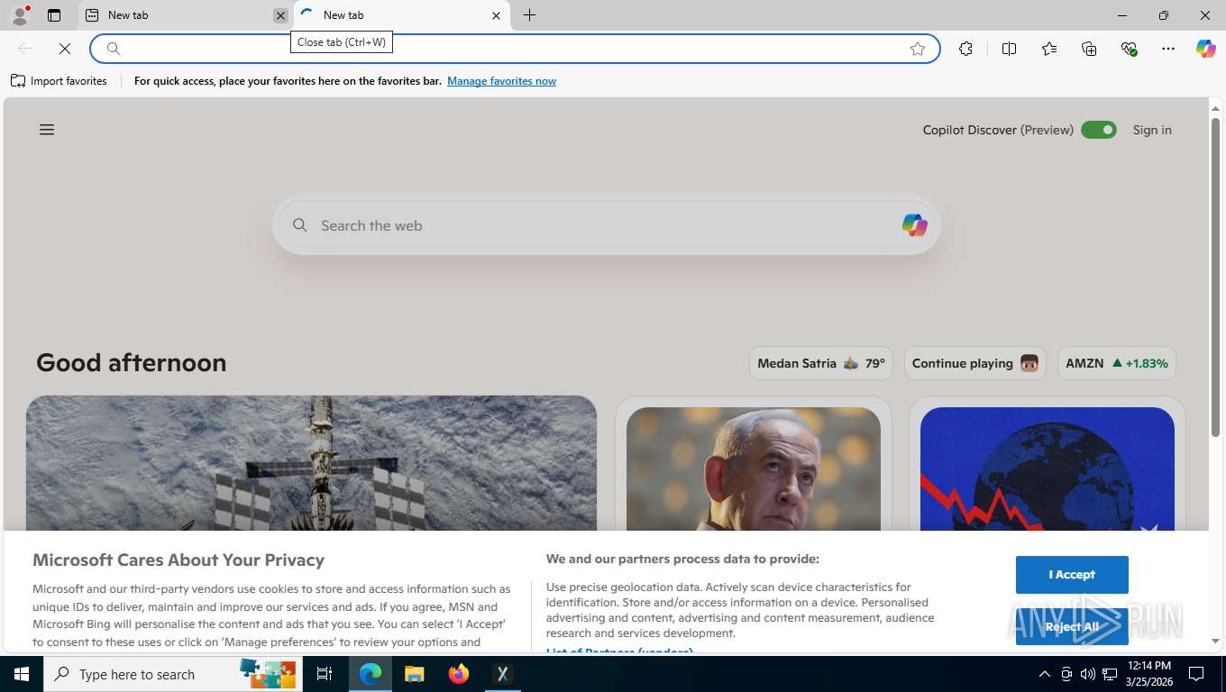Go back with the back arrow
This screenshot has height=692, width=1226.
[25, 49]
